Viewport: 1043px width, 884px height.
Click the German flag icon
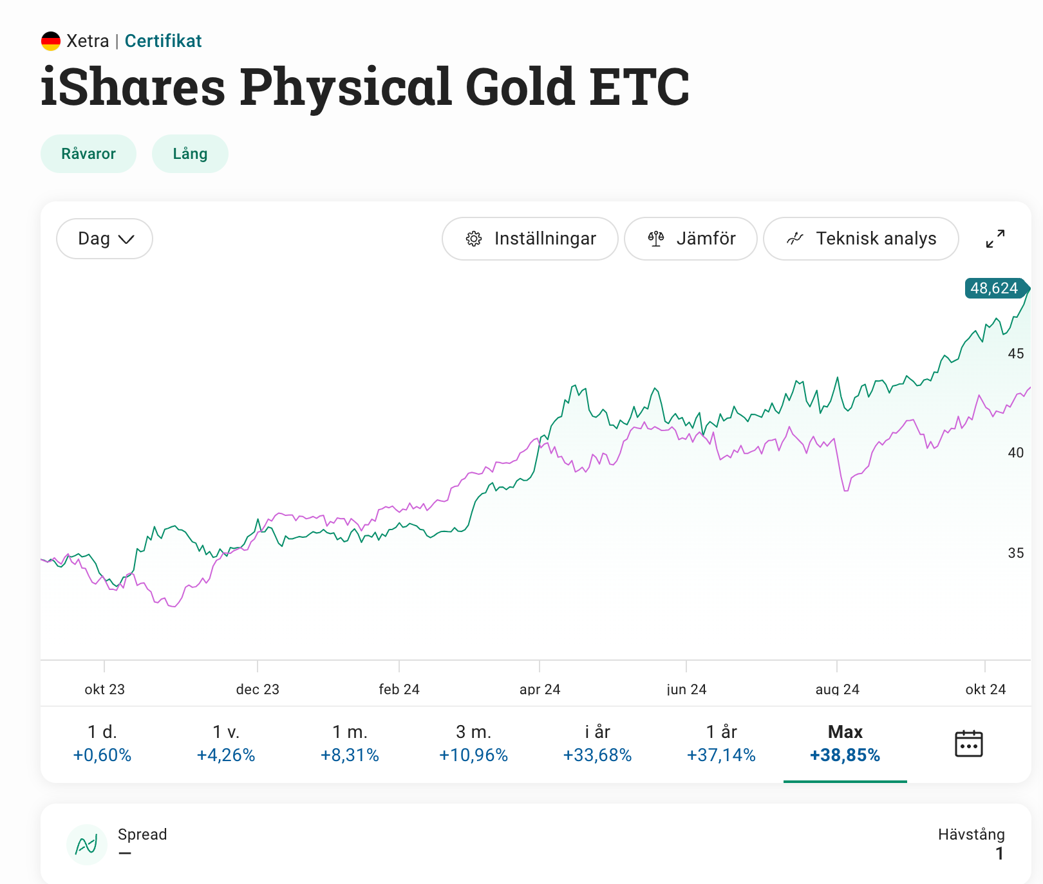point(51,41)
